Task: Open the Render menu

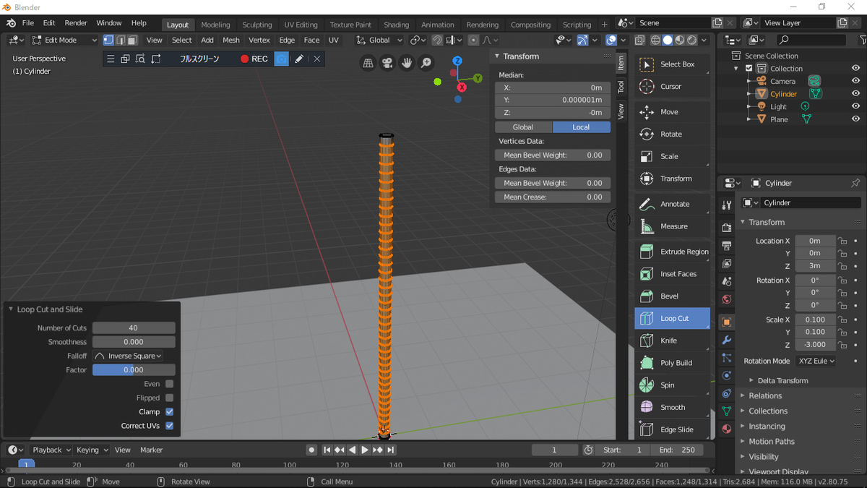Action: 76,23
